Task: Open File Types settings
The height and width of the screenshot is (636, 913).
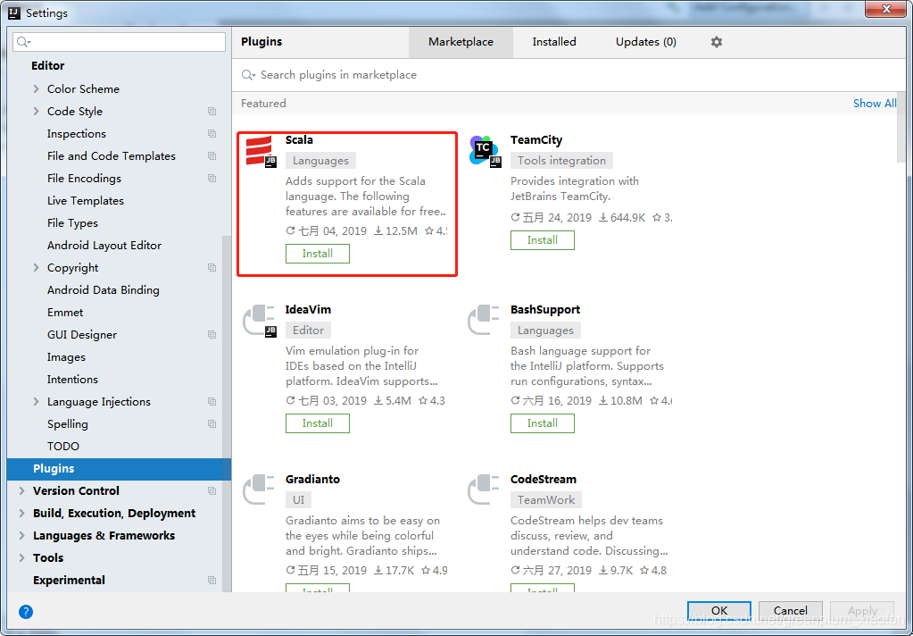Action: [x=73, y=223]
